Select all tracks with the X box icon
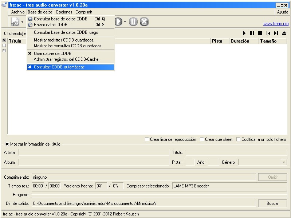 click(4, 40)
